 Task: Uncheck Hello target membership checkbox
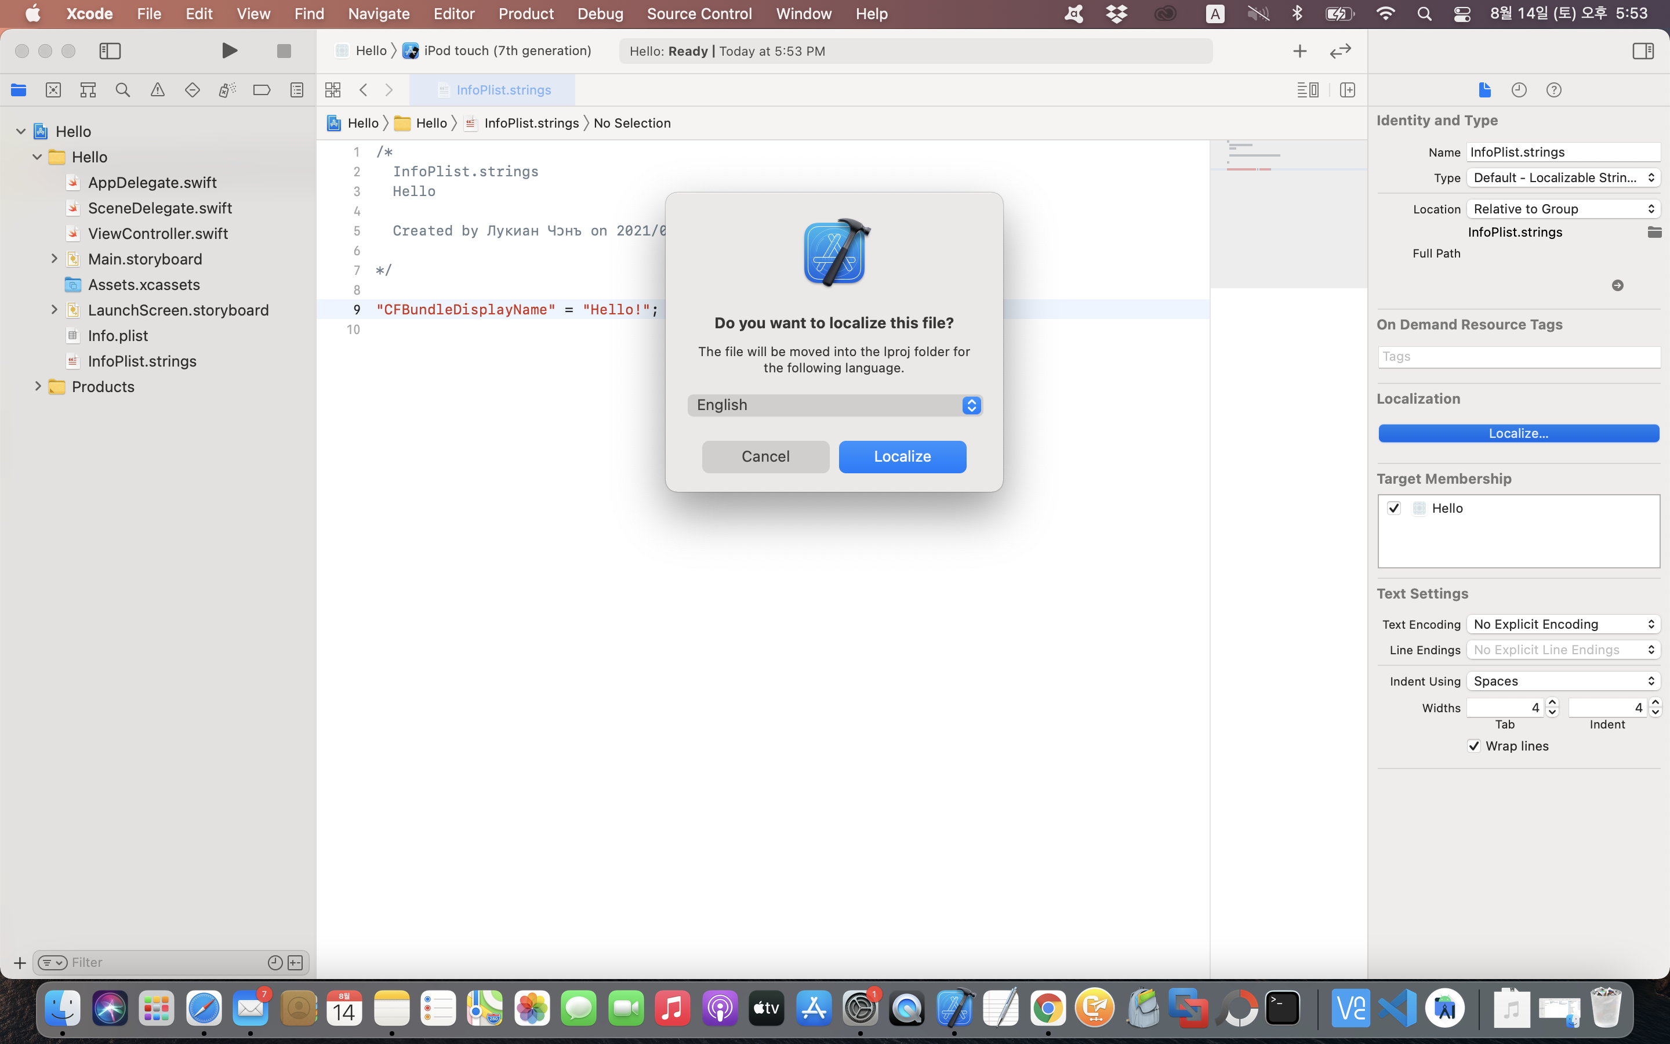[x=1394, y=508]
